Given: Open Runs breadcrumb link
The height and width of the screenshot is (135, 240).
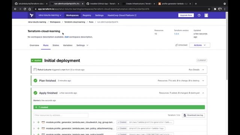Looking at the screenshot, I should 91,22.
